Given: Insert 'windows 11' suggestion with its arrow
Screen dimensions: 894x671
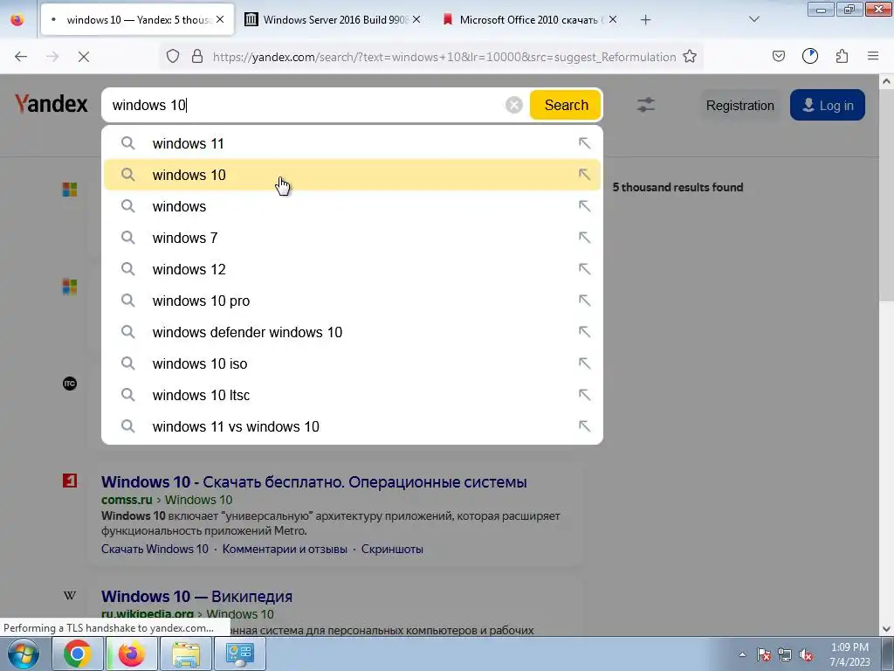Looking at the screenshot, I should click(584, 143).
